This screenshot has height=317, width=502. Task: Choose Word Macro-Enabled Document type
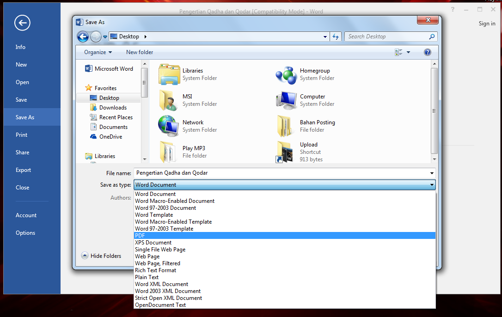(x=285, y=201)
